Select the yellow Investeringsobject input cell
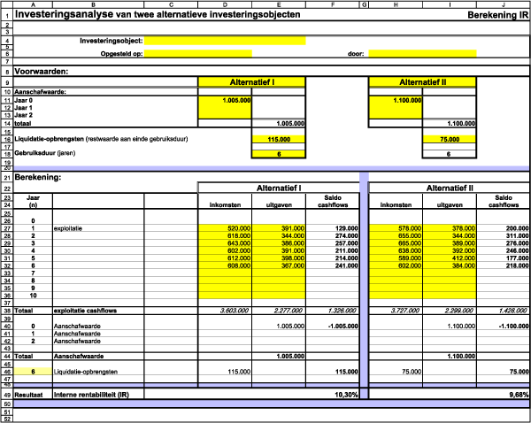 [225, 41]
